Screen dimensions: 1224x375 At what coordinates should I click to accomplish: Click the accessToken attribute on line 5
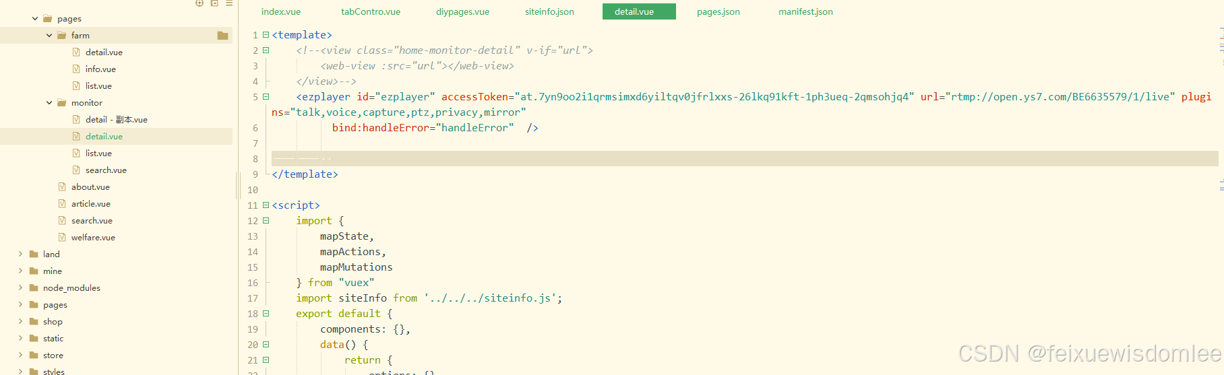coord(475,97)
